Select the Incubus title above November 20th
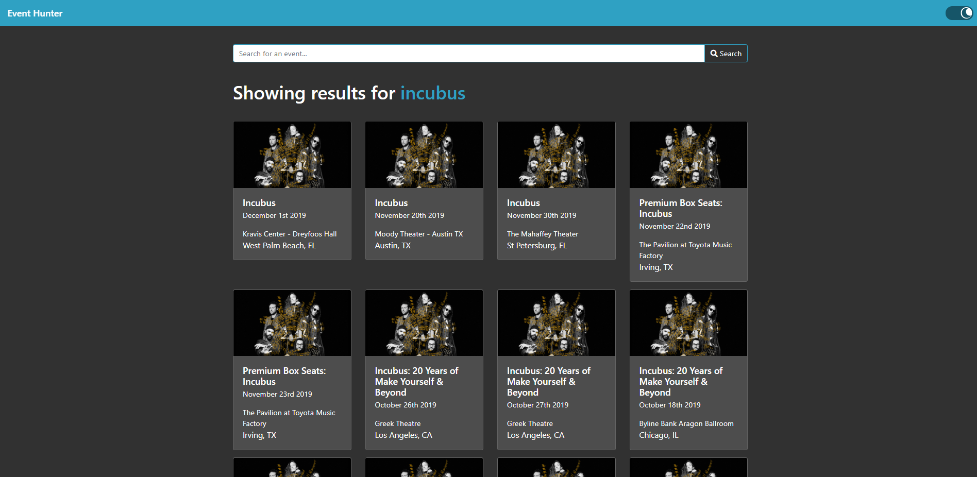The image size is (977, 477). pos(391,203)
